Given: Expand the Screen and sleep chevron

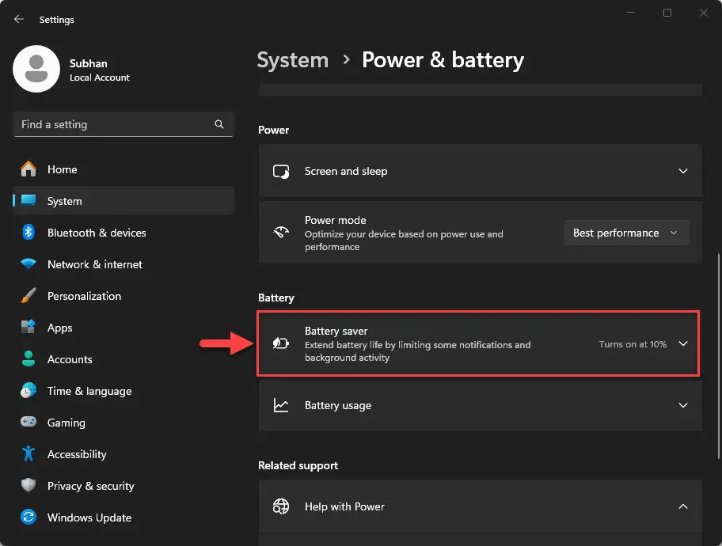Looking at the screenshot, I should tap(683, 171).
